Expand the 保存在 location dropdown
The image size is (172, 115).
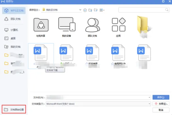tap(80, 10)
